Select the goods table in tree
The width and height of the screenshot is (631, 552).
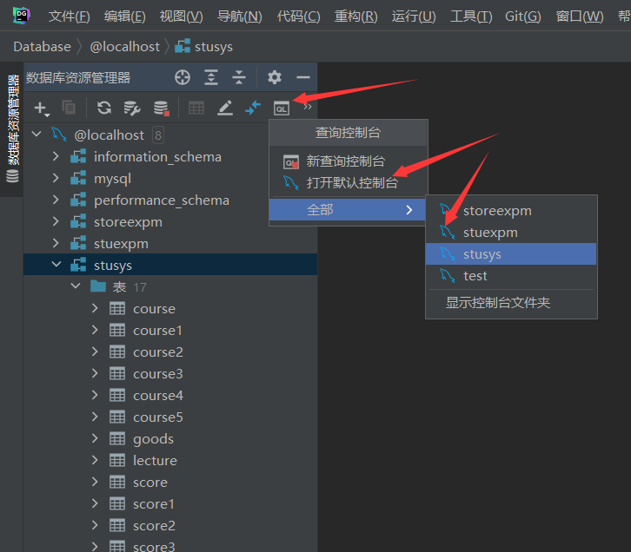pos(153,438)
